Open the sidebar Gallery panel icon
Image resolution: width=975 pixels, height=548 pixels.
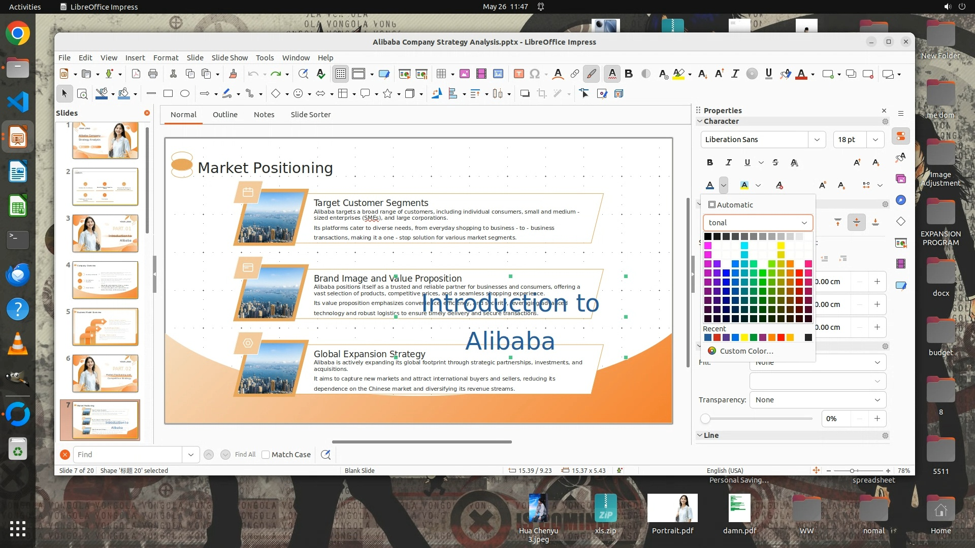pos(901,179)
